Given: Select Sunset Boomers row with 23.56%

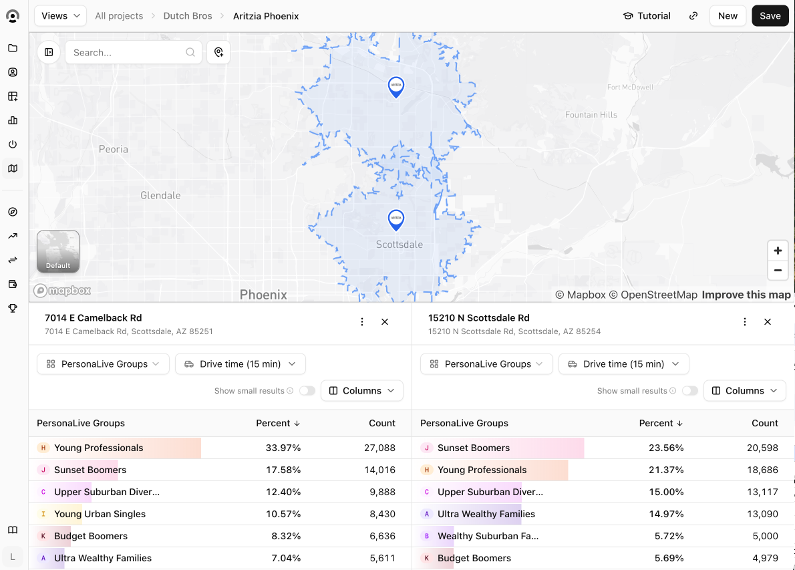Looking at the screenshot, I should [x=603, y=448].
